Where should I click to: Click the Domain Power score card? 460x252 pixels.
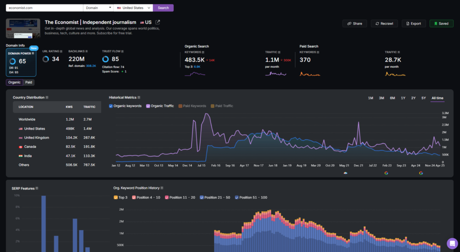[21, 62]
